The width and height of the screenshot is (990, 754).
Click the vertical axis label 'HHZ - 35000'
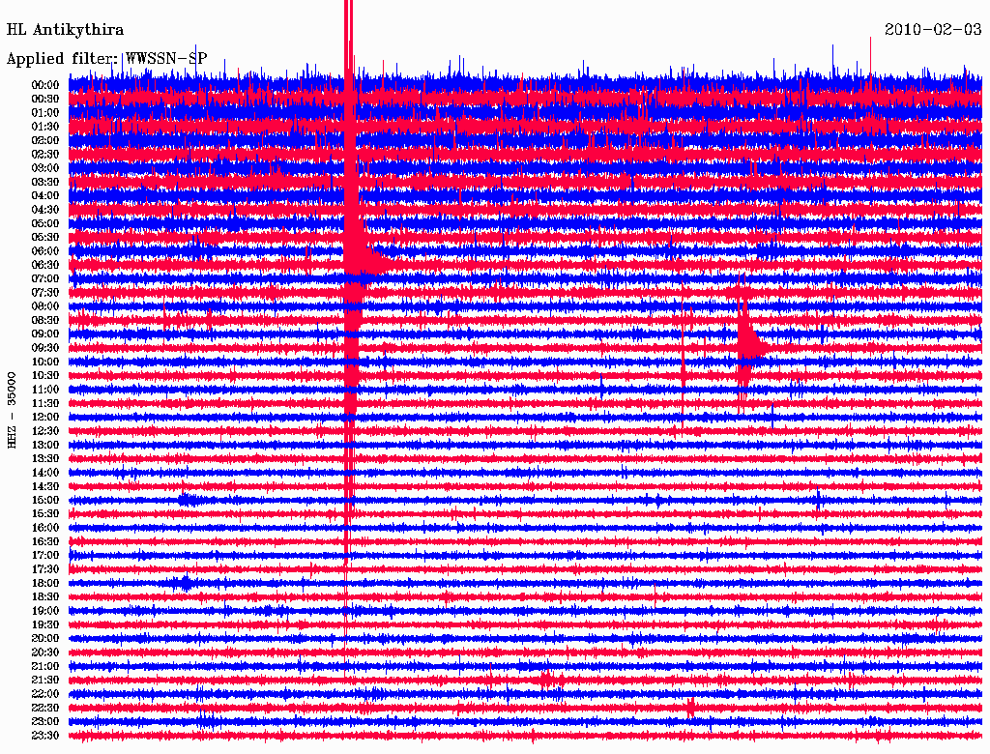click(12, 410)
